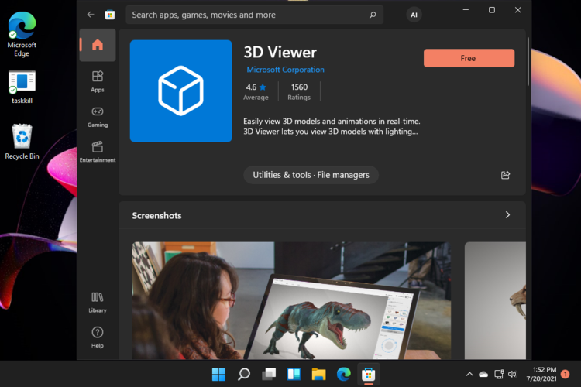Click the back arrow in Store

(91, 15)
